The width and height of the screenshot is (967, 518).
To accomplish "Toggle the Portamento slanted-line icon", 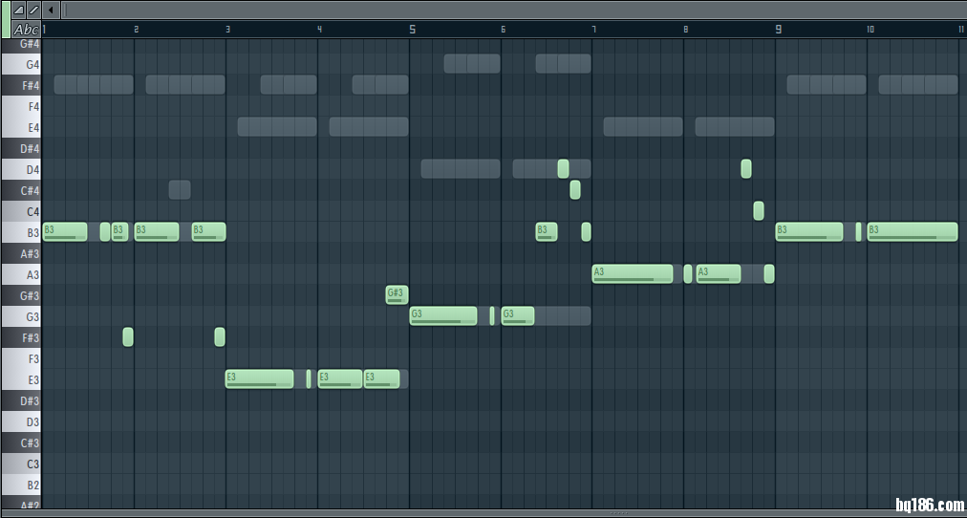I will [x=33, y=10].
